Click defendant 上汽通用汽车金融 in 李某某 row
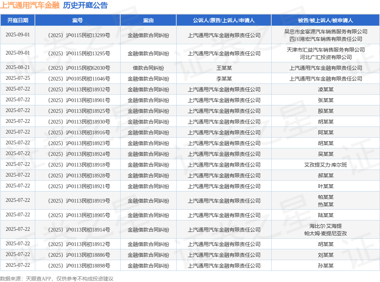This screenshot has width=380, height=282. (326, 79)
